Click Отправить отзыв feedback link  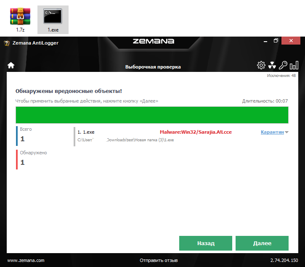(x=159, y=260)
